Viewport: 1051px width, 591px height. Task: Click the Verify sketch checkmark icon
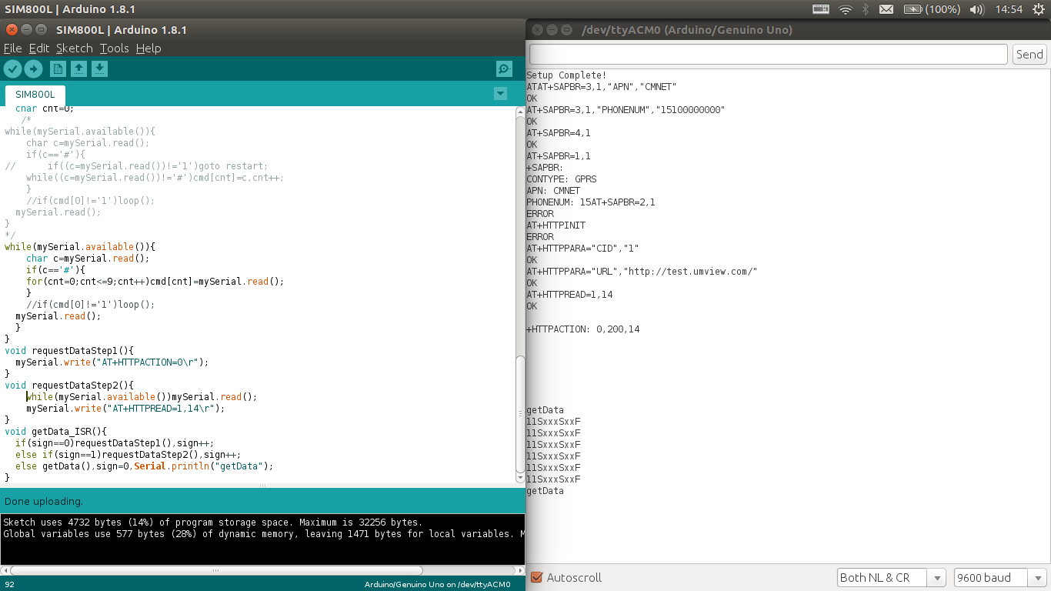click(12, 69)
